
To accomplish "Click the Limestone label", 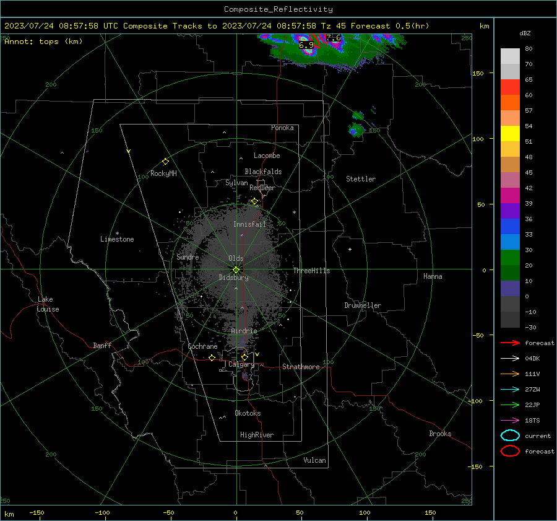I will tap(117, 239).
